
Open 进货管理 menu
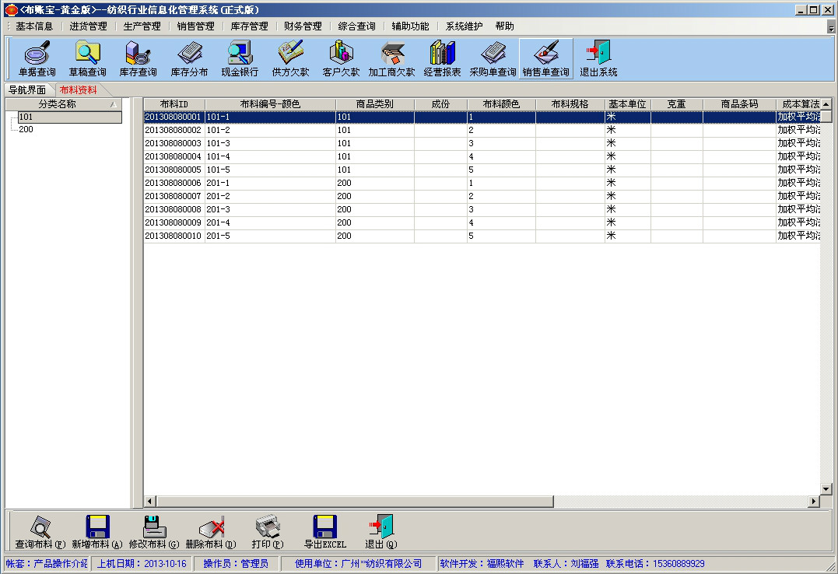88,26
